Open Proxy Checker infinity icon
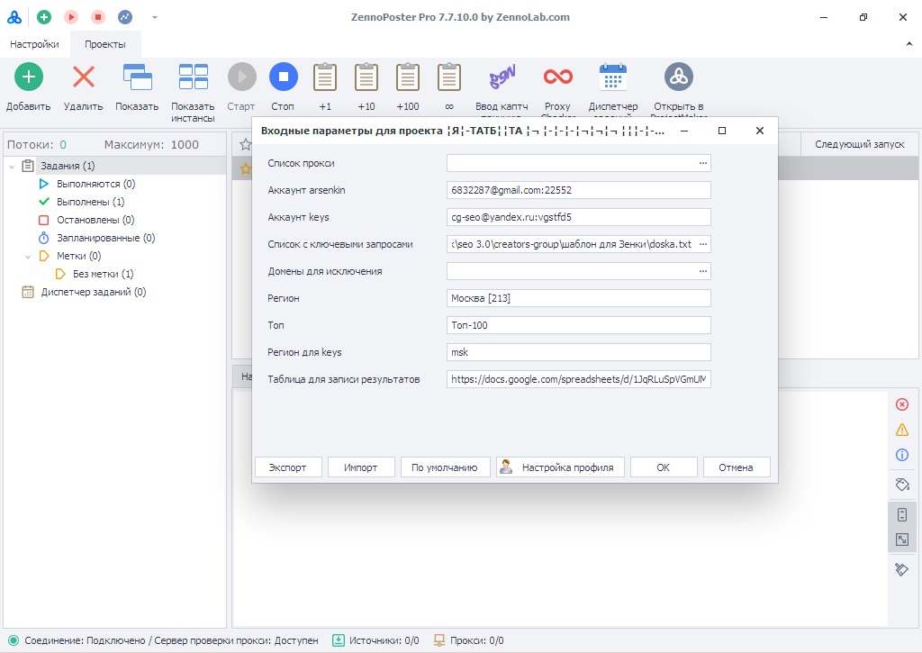This screenshot has width=922, height=653. [x=557, y=77]
